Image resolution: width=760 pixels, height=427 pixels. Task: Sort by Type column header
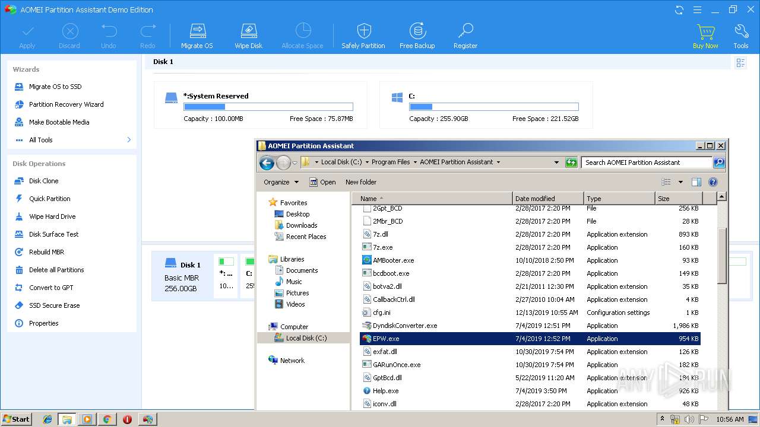pos(619,199)
